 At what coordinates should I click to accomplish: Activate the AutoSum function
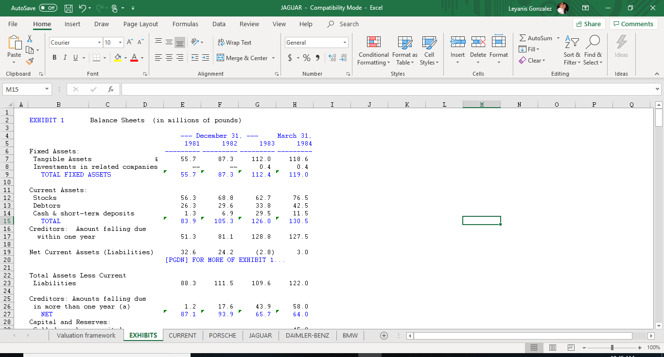(536, 38)
